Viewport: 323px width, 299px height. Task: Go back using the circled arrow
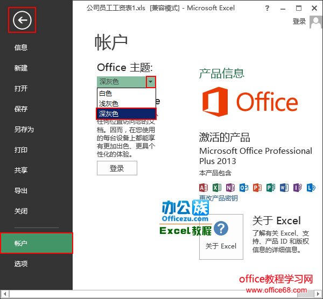[22, 20]
